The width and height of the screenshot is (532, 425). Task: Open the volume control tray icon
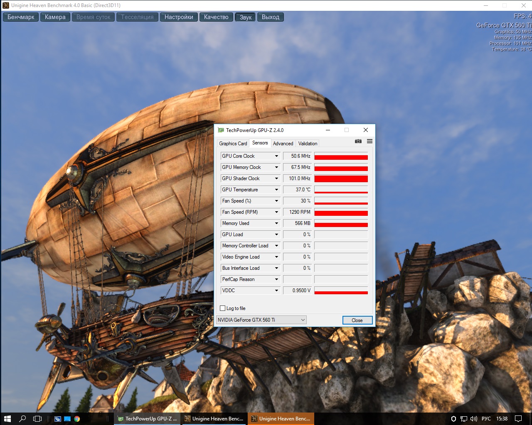474,419
